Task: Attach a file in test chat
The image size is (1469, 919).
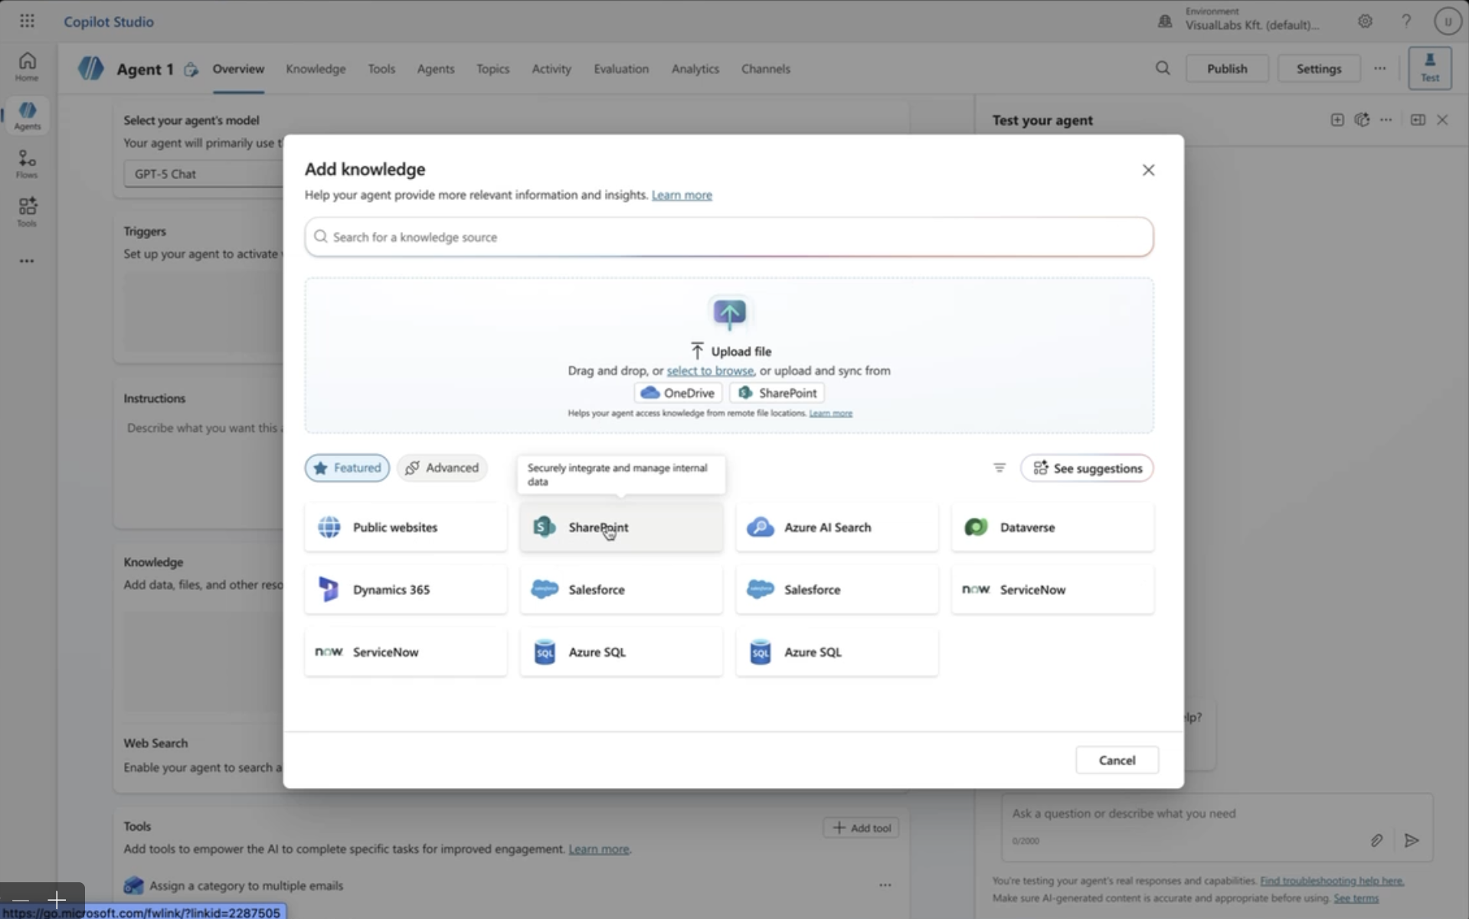Action: pyautogui.click(x=1376, y=841)
